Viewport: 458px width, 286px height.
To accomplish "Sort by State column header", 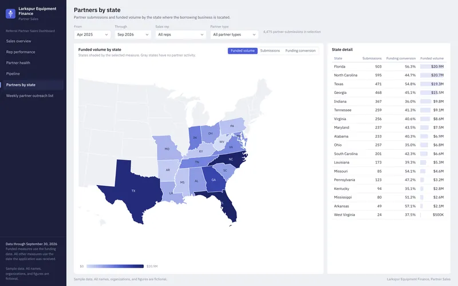I will 338,58.
